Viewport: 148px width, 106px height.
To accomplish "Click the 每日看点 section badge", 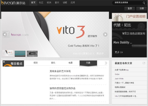I will point(13,63).
